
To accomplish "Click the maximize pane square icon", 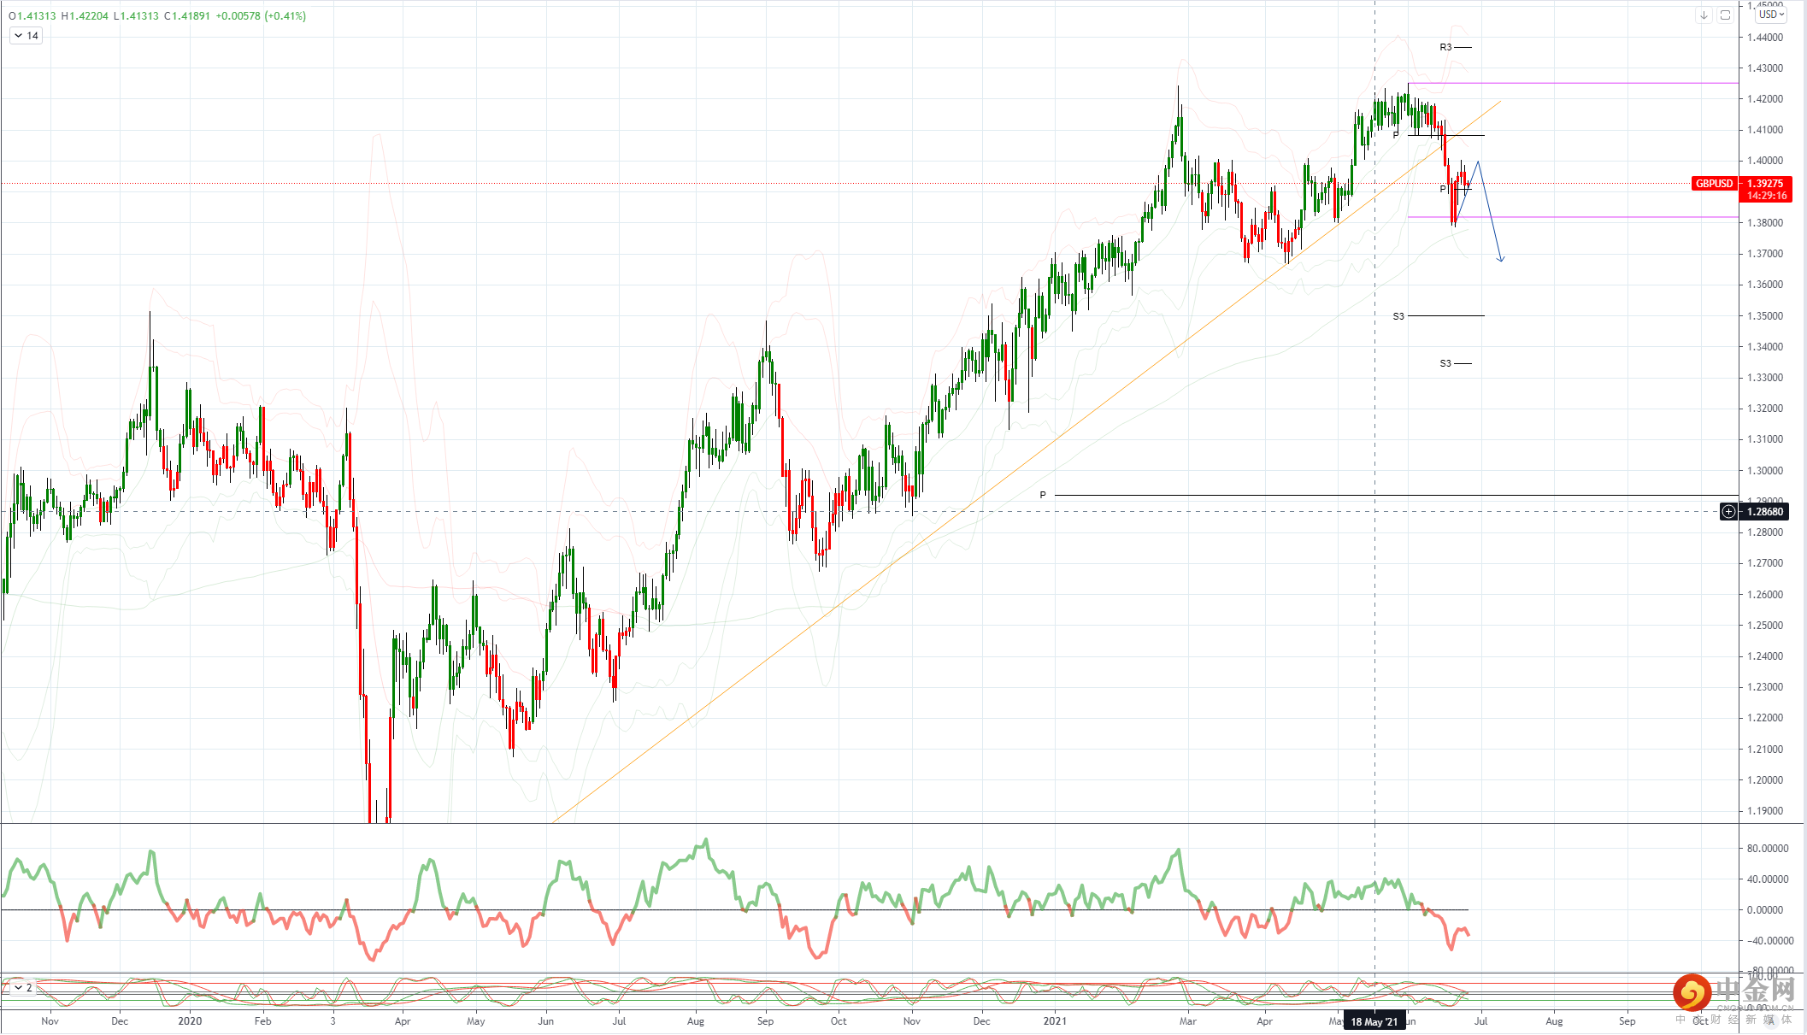I will click(x=1725, y=15).
